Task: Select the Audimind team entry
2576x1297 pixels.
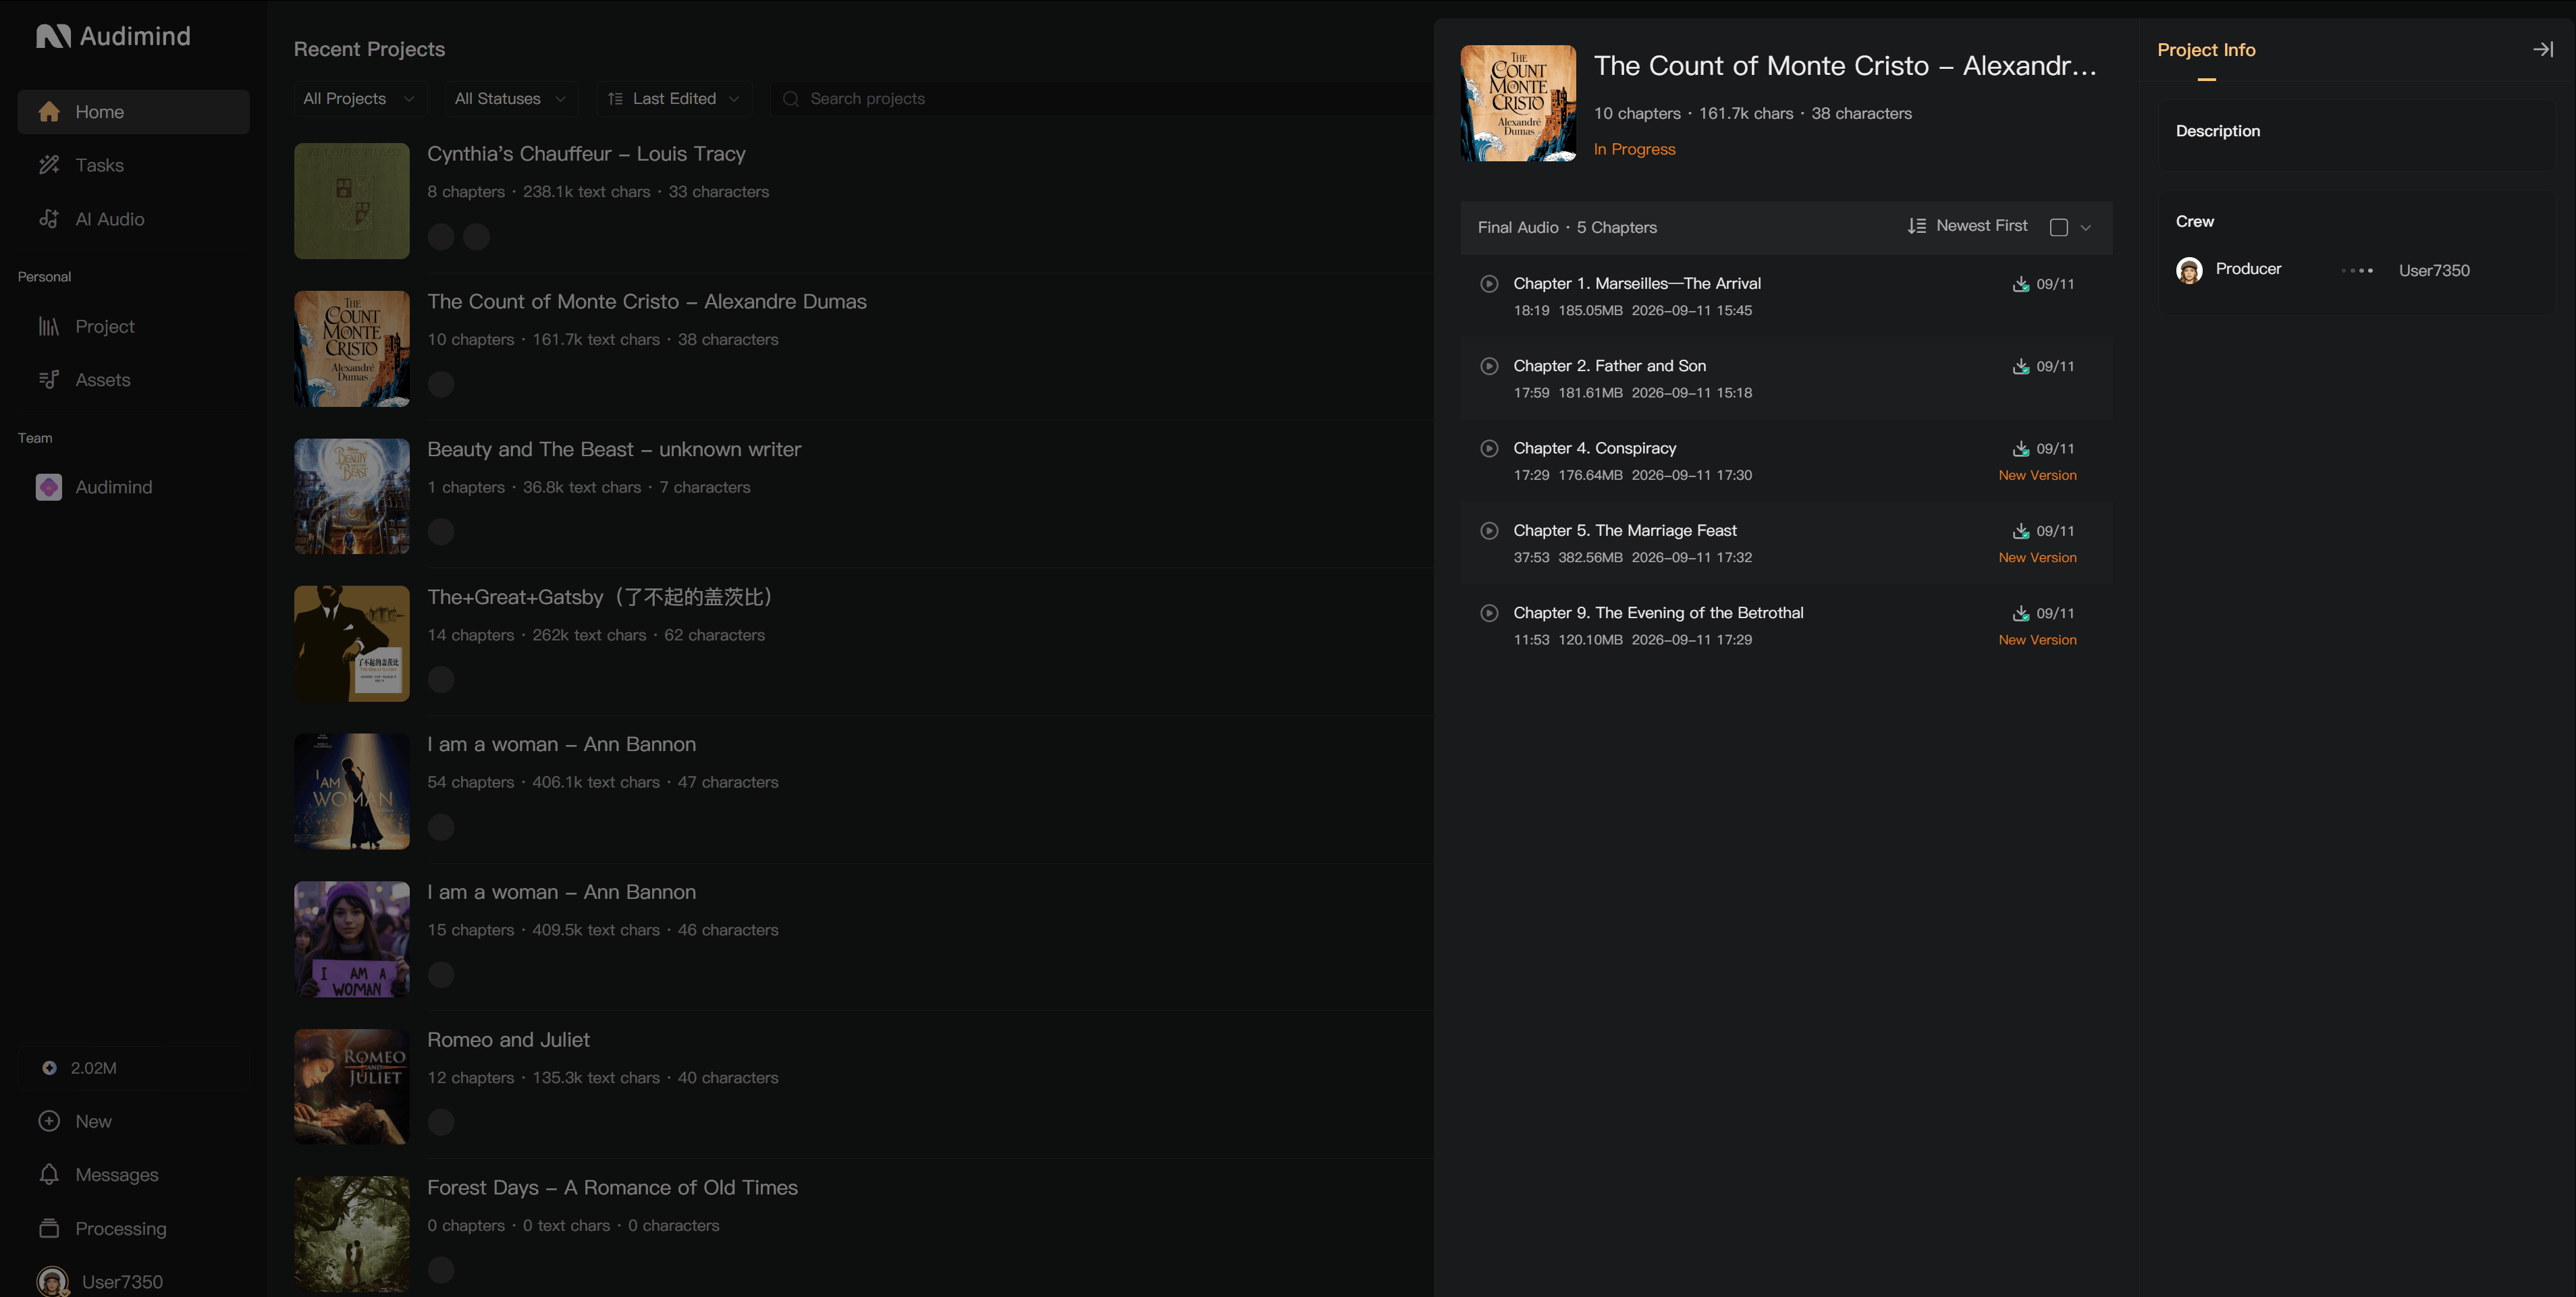Action: pos(133,487)
